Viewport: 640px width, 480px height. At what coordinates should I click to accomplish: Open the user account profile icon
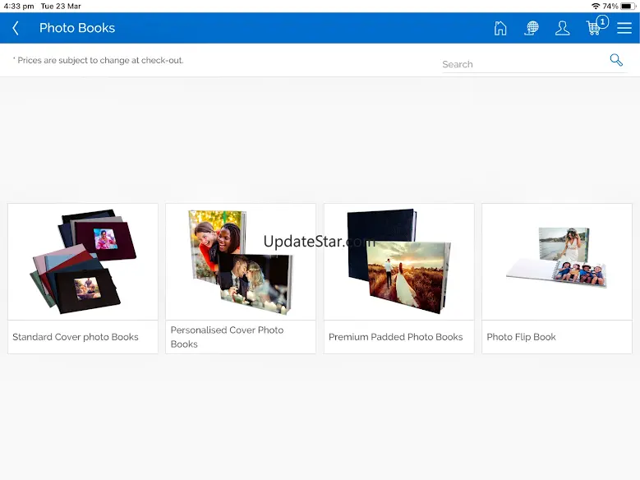tap(562, 28)
